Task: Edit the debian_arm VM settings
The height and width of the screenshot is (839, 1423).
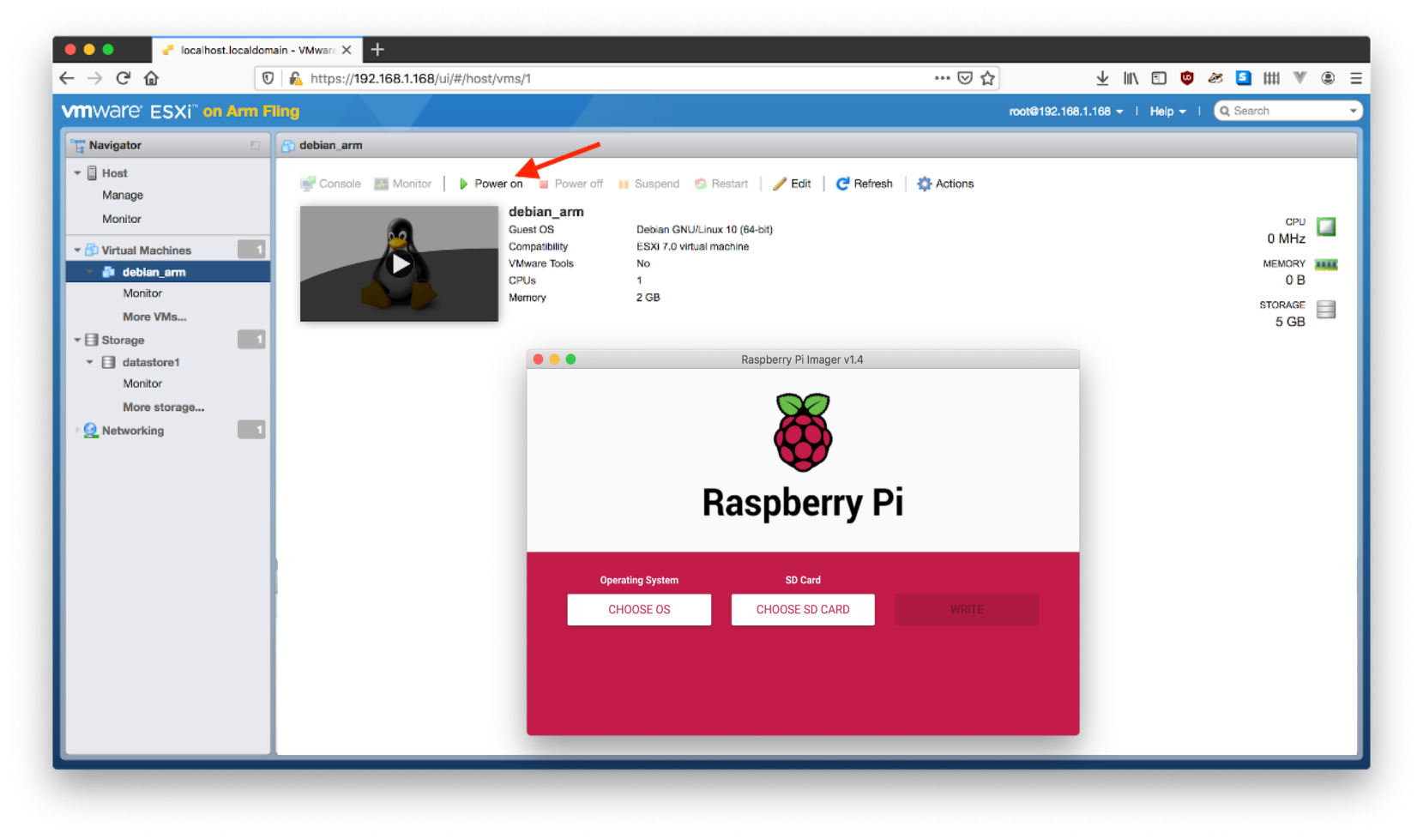Action: pyautogui.click(x=792, y=184)
